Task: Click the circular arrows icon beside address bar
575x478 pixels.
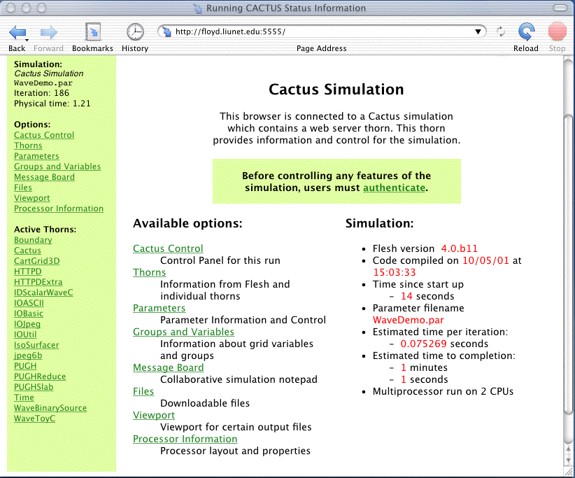Action: [x=501, y=32]
